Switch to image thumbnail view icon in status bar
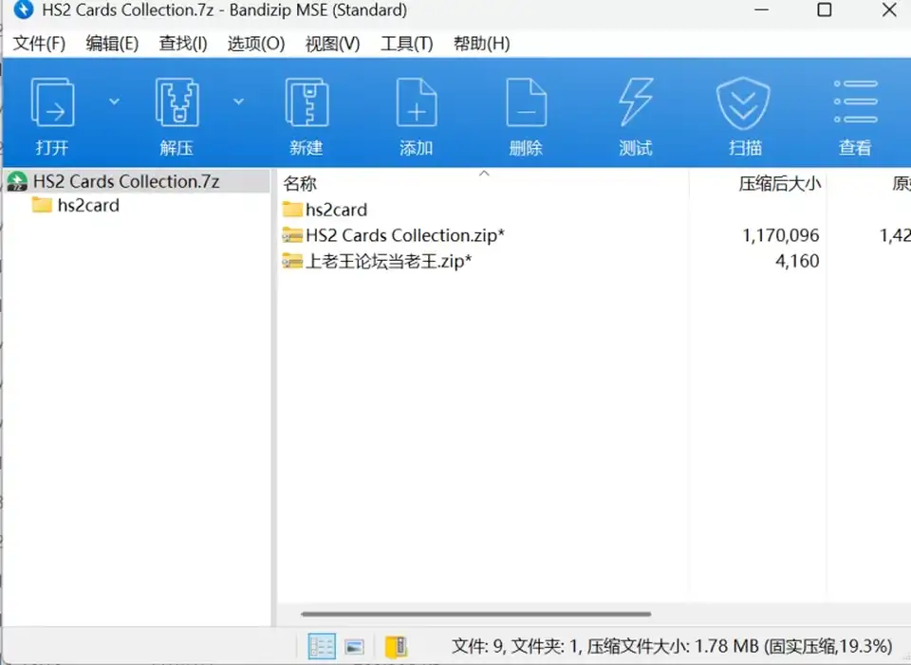 [354, 646]
